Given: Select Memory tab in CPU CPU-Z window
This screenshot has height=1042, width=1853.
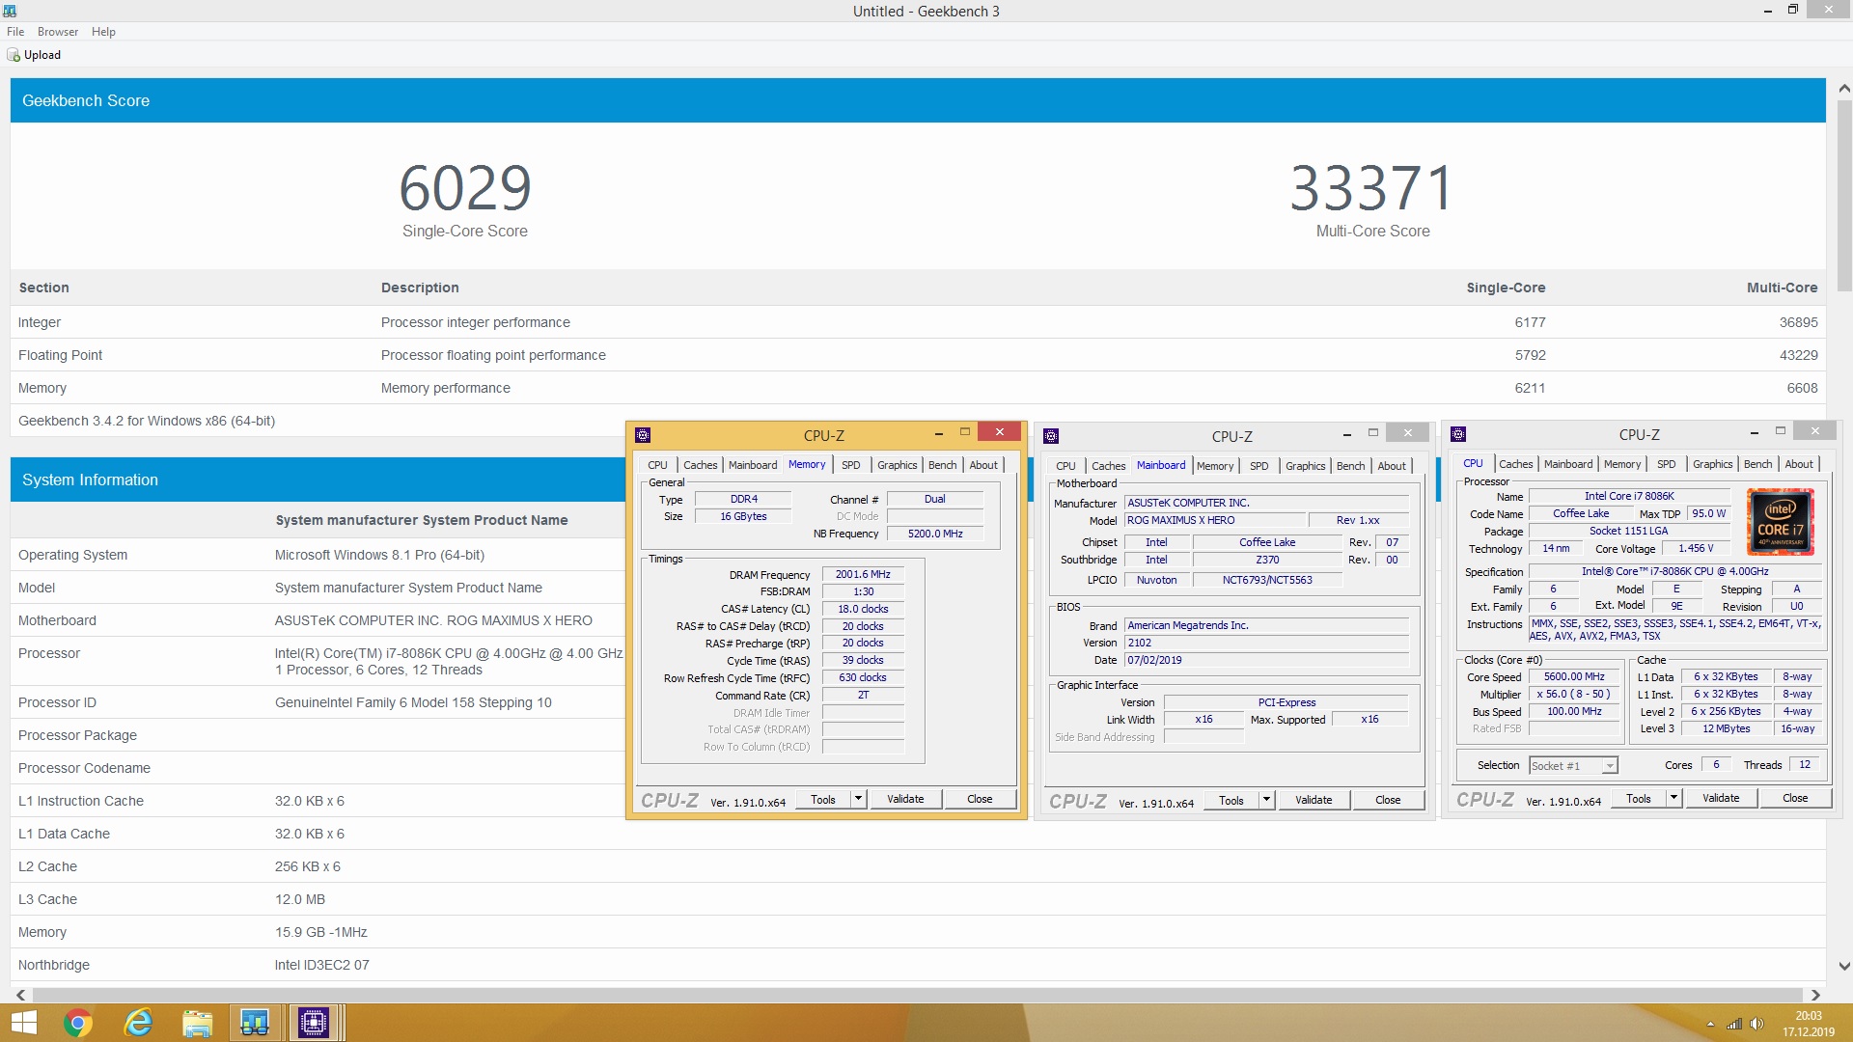Looking at the screenshot, I should (1622, 464).
